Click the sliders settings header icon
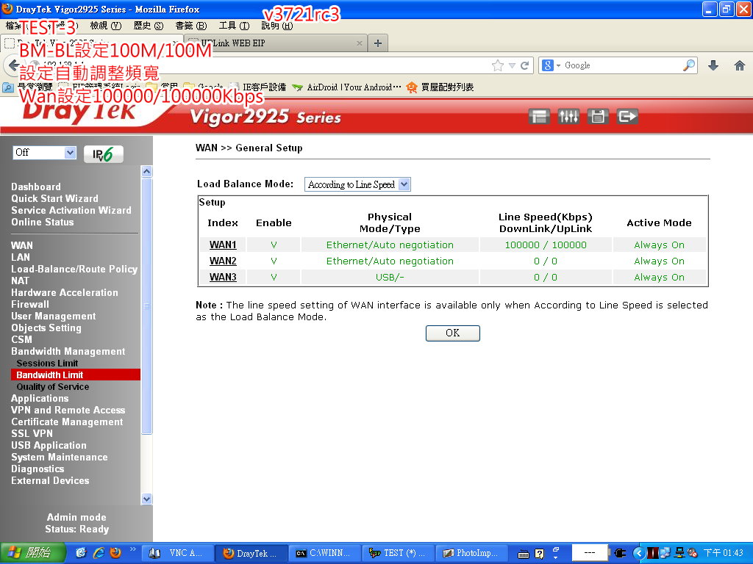 (568, 117)
